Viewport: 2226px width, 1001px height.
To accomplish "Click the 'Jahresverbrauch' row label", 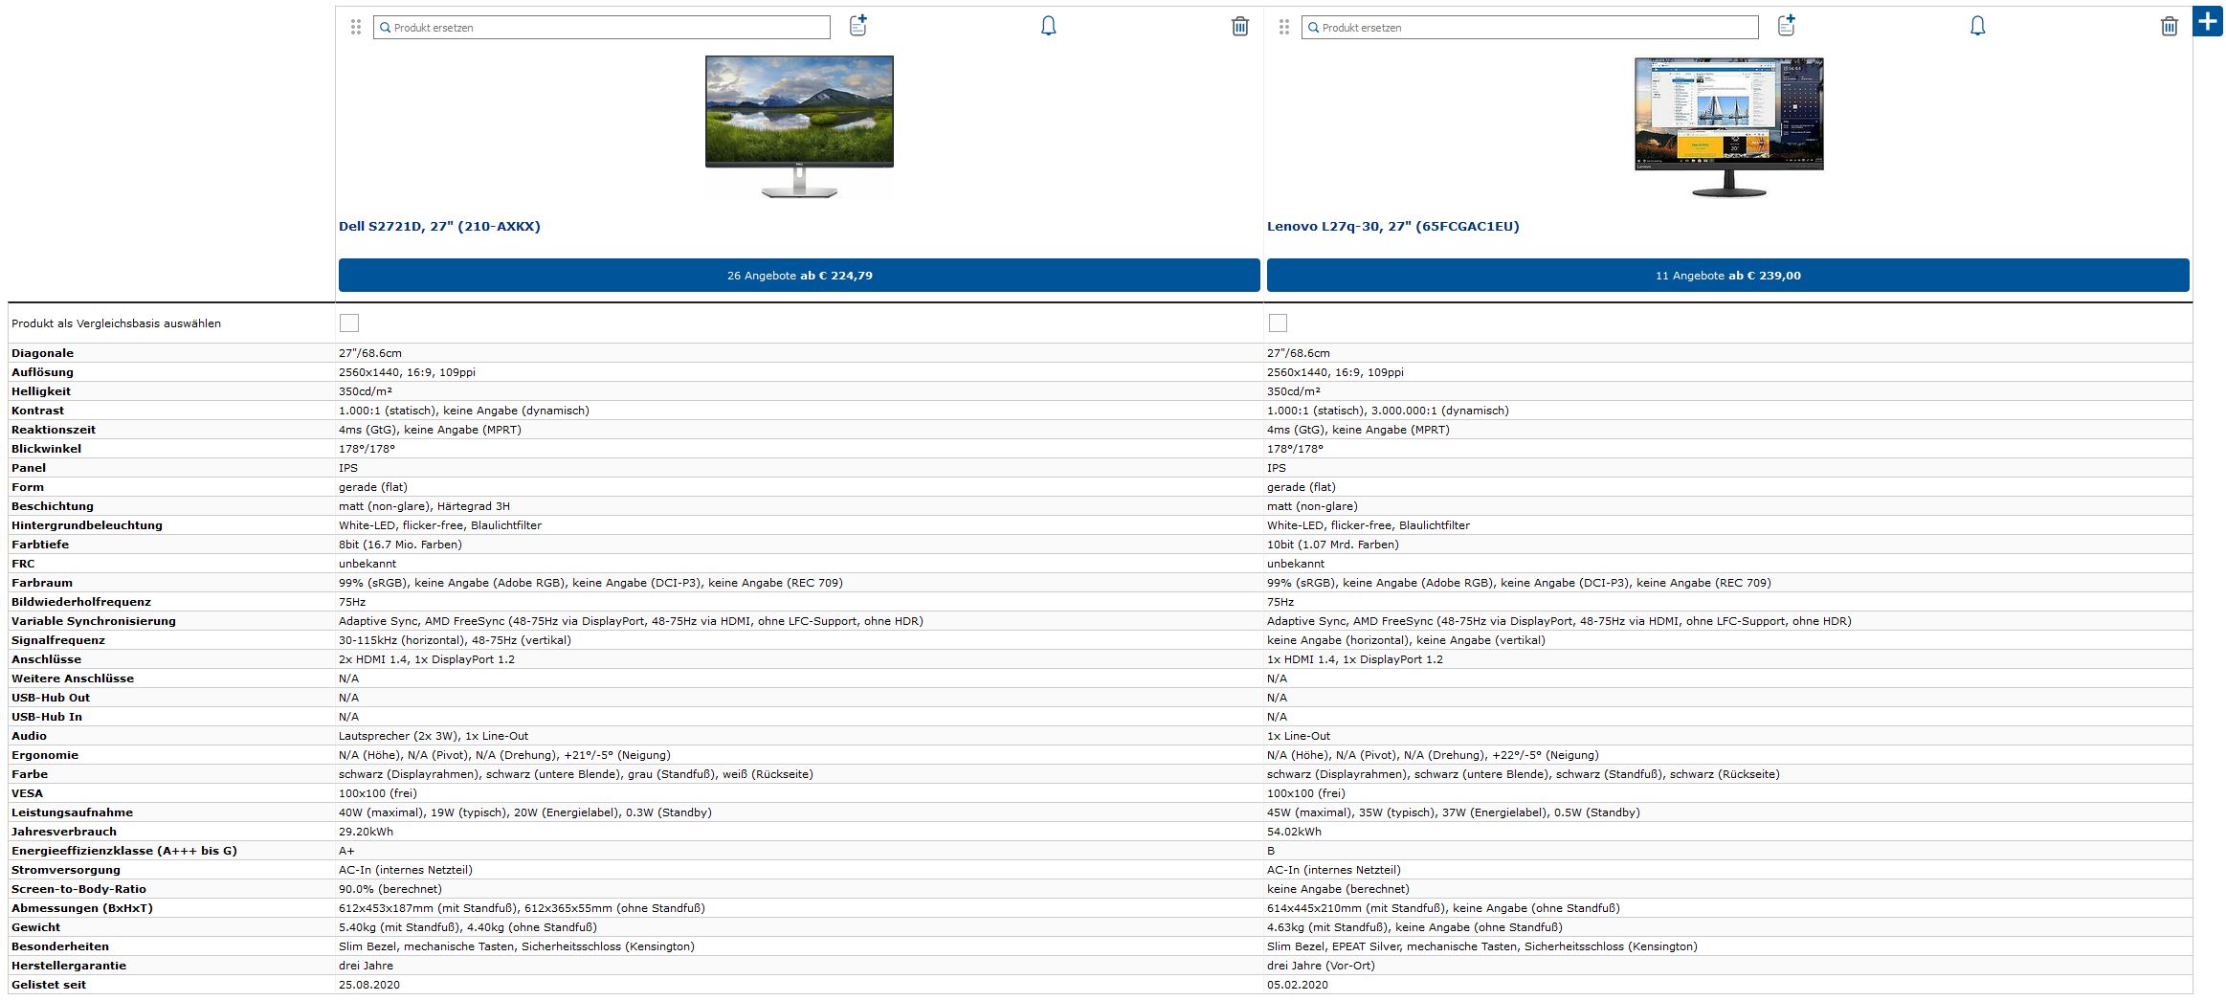I will (64, 832).
